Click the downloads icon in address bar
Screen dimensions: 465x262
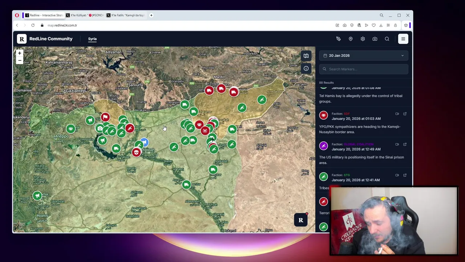pos(381,25)
